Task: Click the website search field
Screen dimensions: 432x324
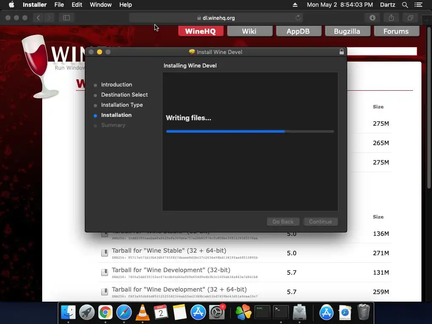Action: (x=381, y=51)
